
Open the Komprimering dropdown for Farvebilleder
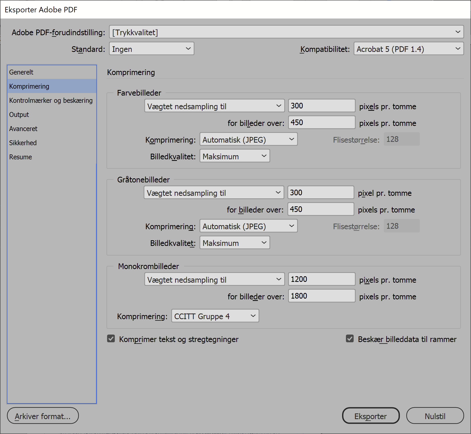tap(248, 139)
